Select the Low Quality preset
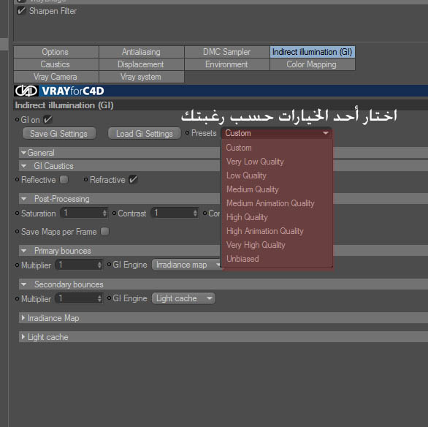This screenshot has height=427, width=428. 277,175
